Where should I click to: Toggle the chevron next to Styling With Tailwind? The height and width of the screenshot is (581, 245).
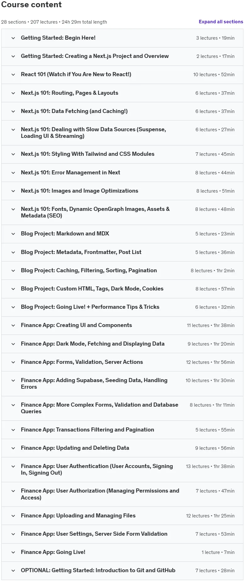point(13,154)
